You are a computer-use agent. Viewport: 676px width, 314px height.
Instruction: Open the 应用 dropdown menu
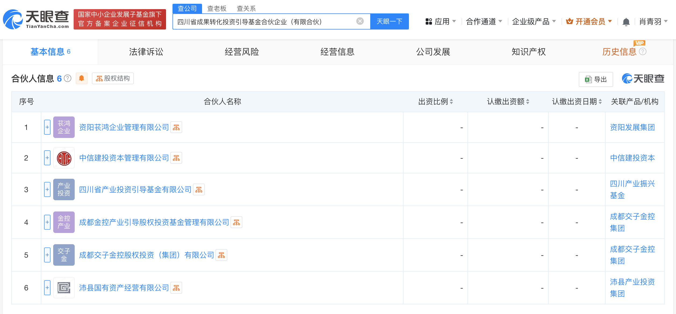[x=441, y=21]
